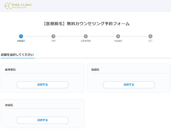
Task: Select the お客様情報 step label
Action: [86, 41]
